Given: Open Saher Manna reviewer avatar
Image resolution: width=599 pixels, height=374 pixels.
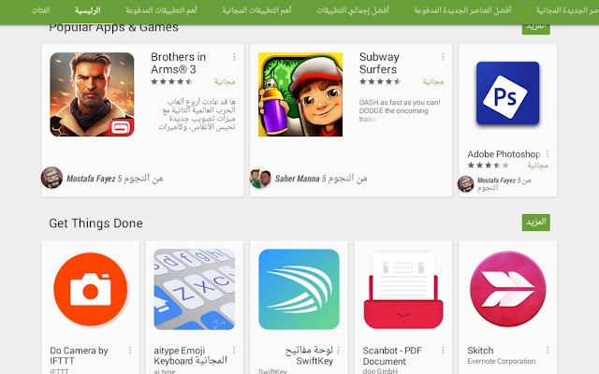Looking at the screenshot, I should (260, 179).
